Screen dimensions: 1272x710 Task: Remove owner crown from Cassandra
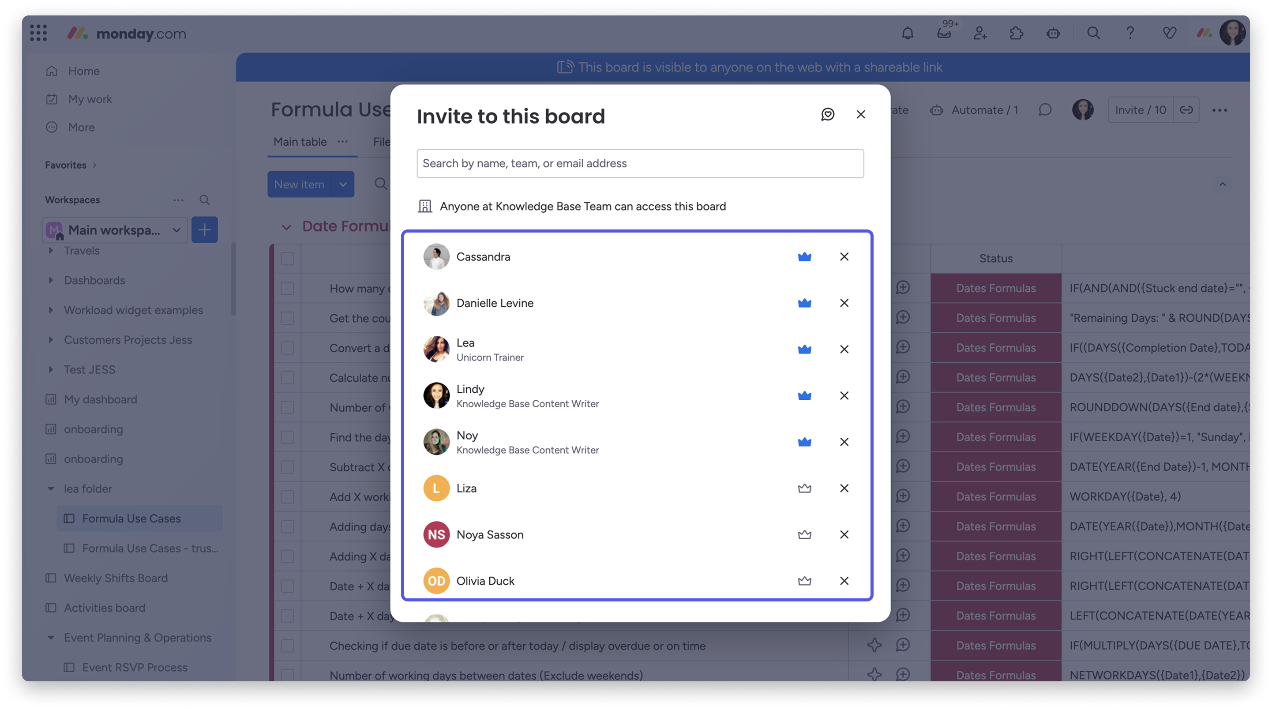pos(804,257)
